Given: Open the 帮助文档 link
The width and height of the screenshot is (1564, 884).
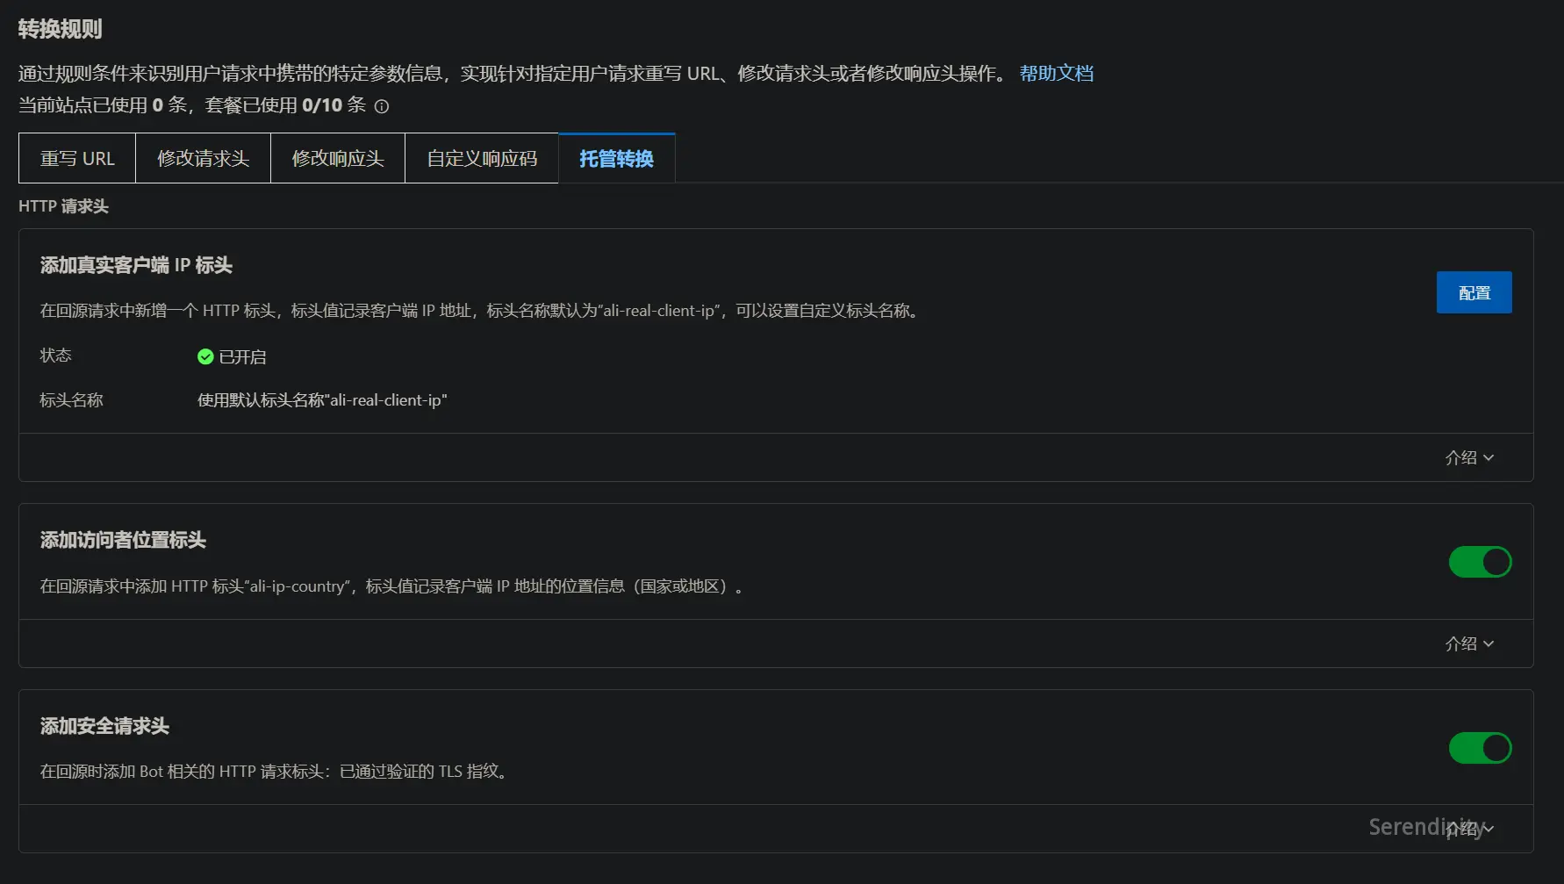Looking at the screenshot, I should (1057, 73).
